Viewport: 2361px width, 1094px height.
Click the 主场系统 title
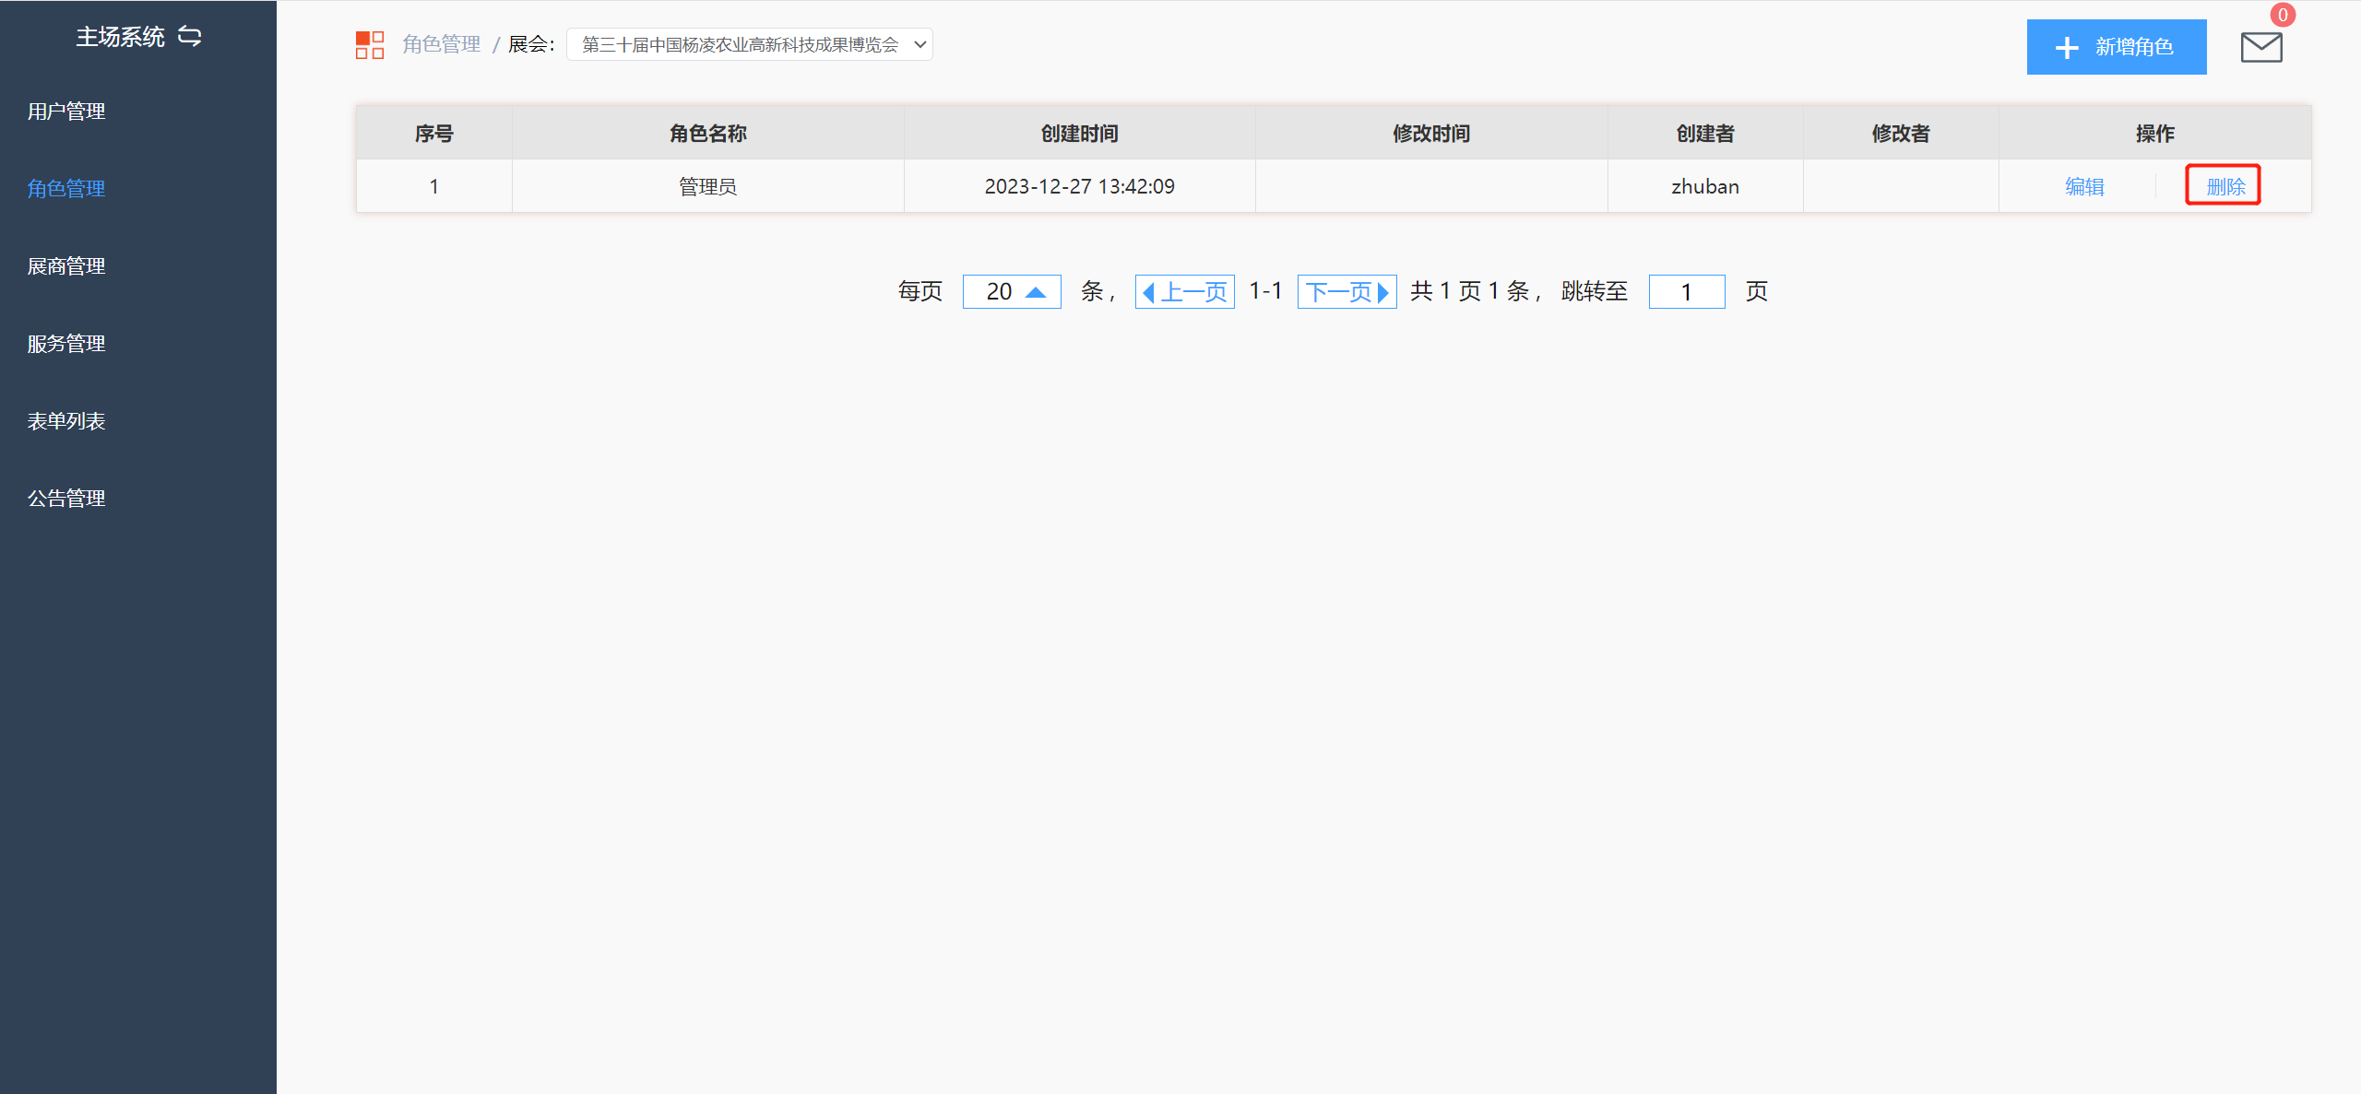120,37
